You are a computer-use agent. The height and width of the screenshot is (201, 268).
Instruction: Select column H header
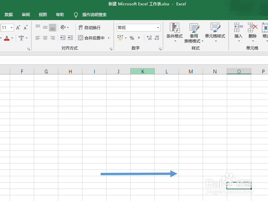tap(70, 71)
